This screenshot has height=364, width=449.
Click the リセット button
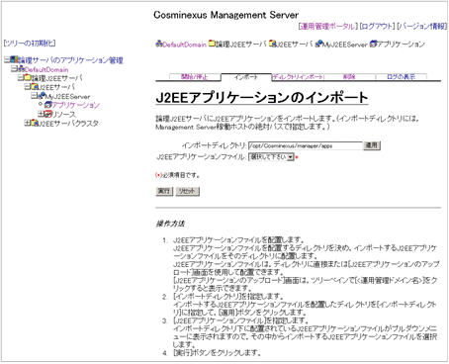(187, 191)
